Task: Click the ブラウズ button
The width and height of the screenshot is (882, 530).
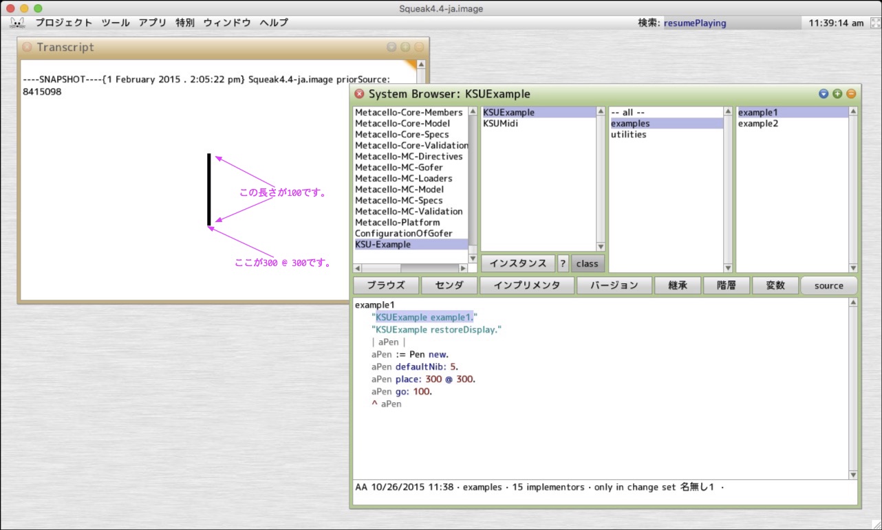Action: pyautogui.click(x=386, y=286)
